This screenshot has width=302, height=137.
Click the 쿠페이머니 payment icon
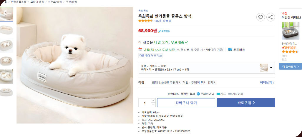pyautogui.click(x=198, y=94)
